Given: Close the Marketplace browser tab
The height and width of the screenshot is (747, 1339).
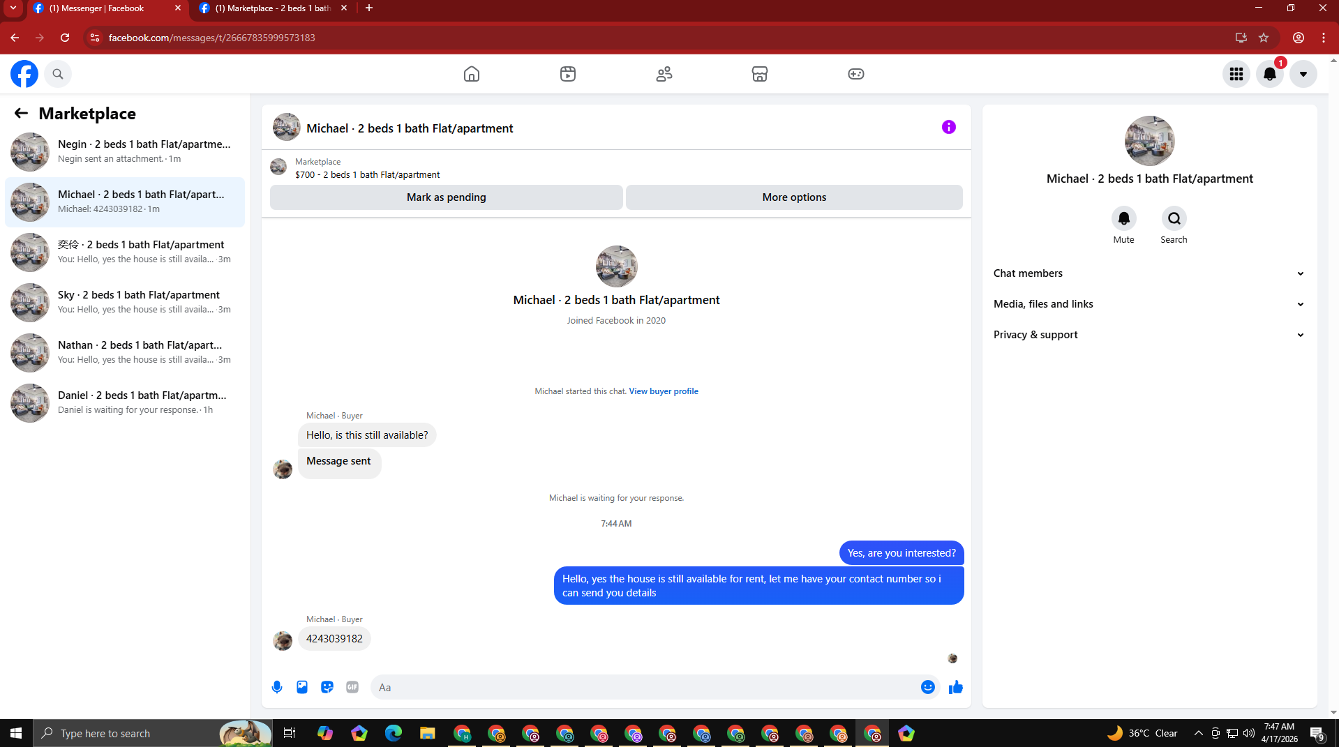Looking at the screenshot, I should point(344,8).
